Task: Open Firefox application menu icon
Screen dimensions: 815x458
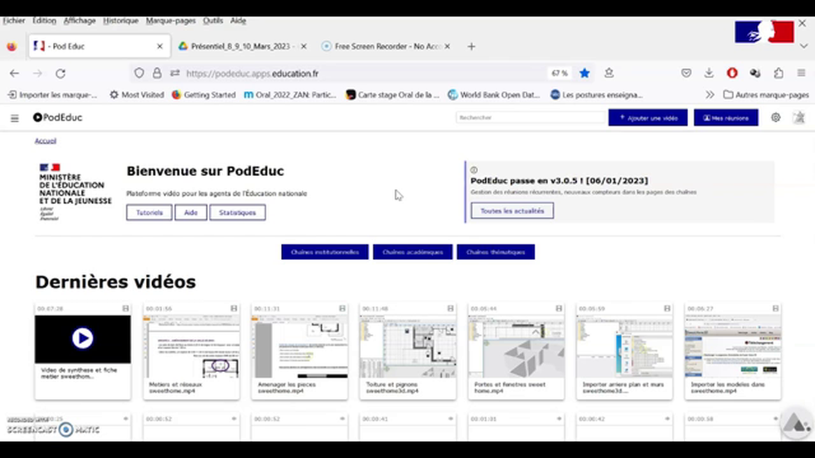Action: coord(802,73)
